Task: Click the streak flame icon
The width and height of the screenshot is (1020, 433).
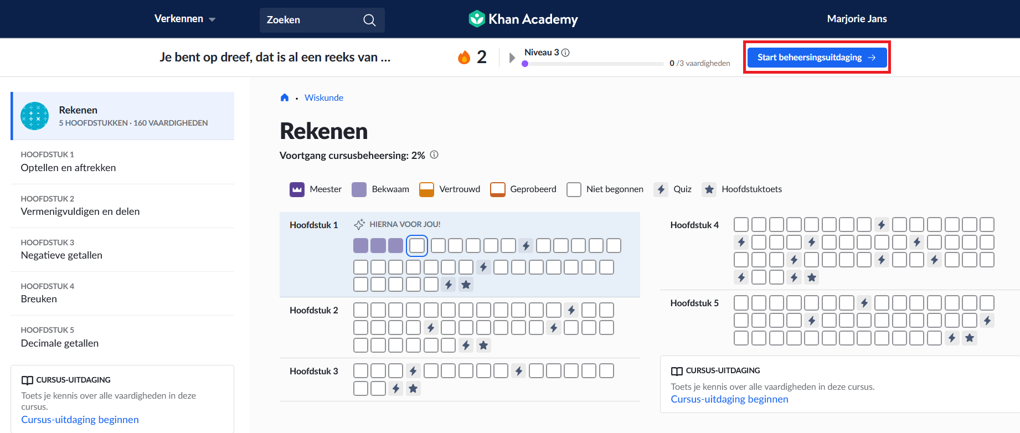Action: (464, 57)
